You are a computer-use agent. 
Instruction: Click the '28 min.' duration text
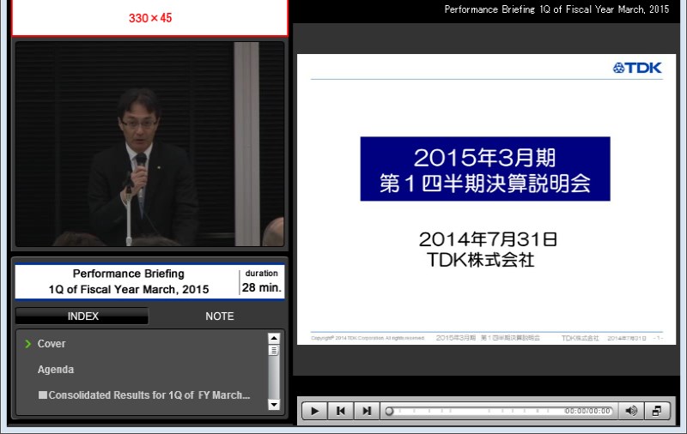click(x=262, y=287)
